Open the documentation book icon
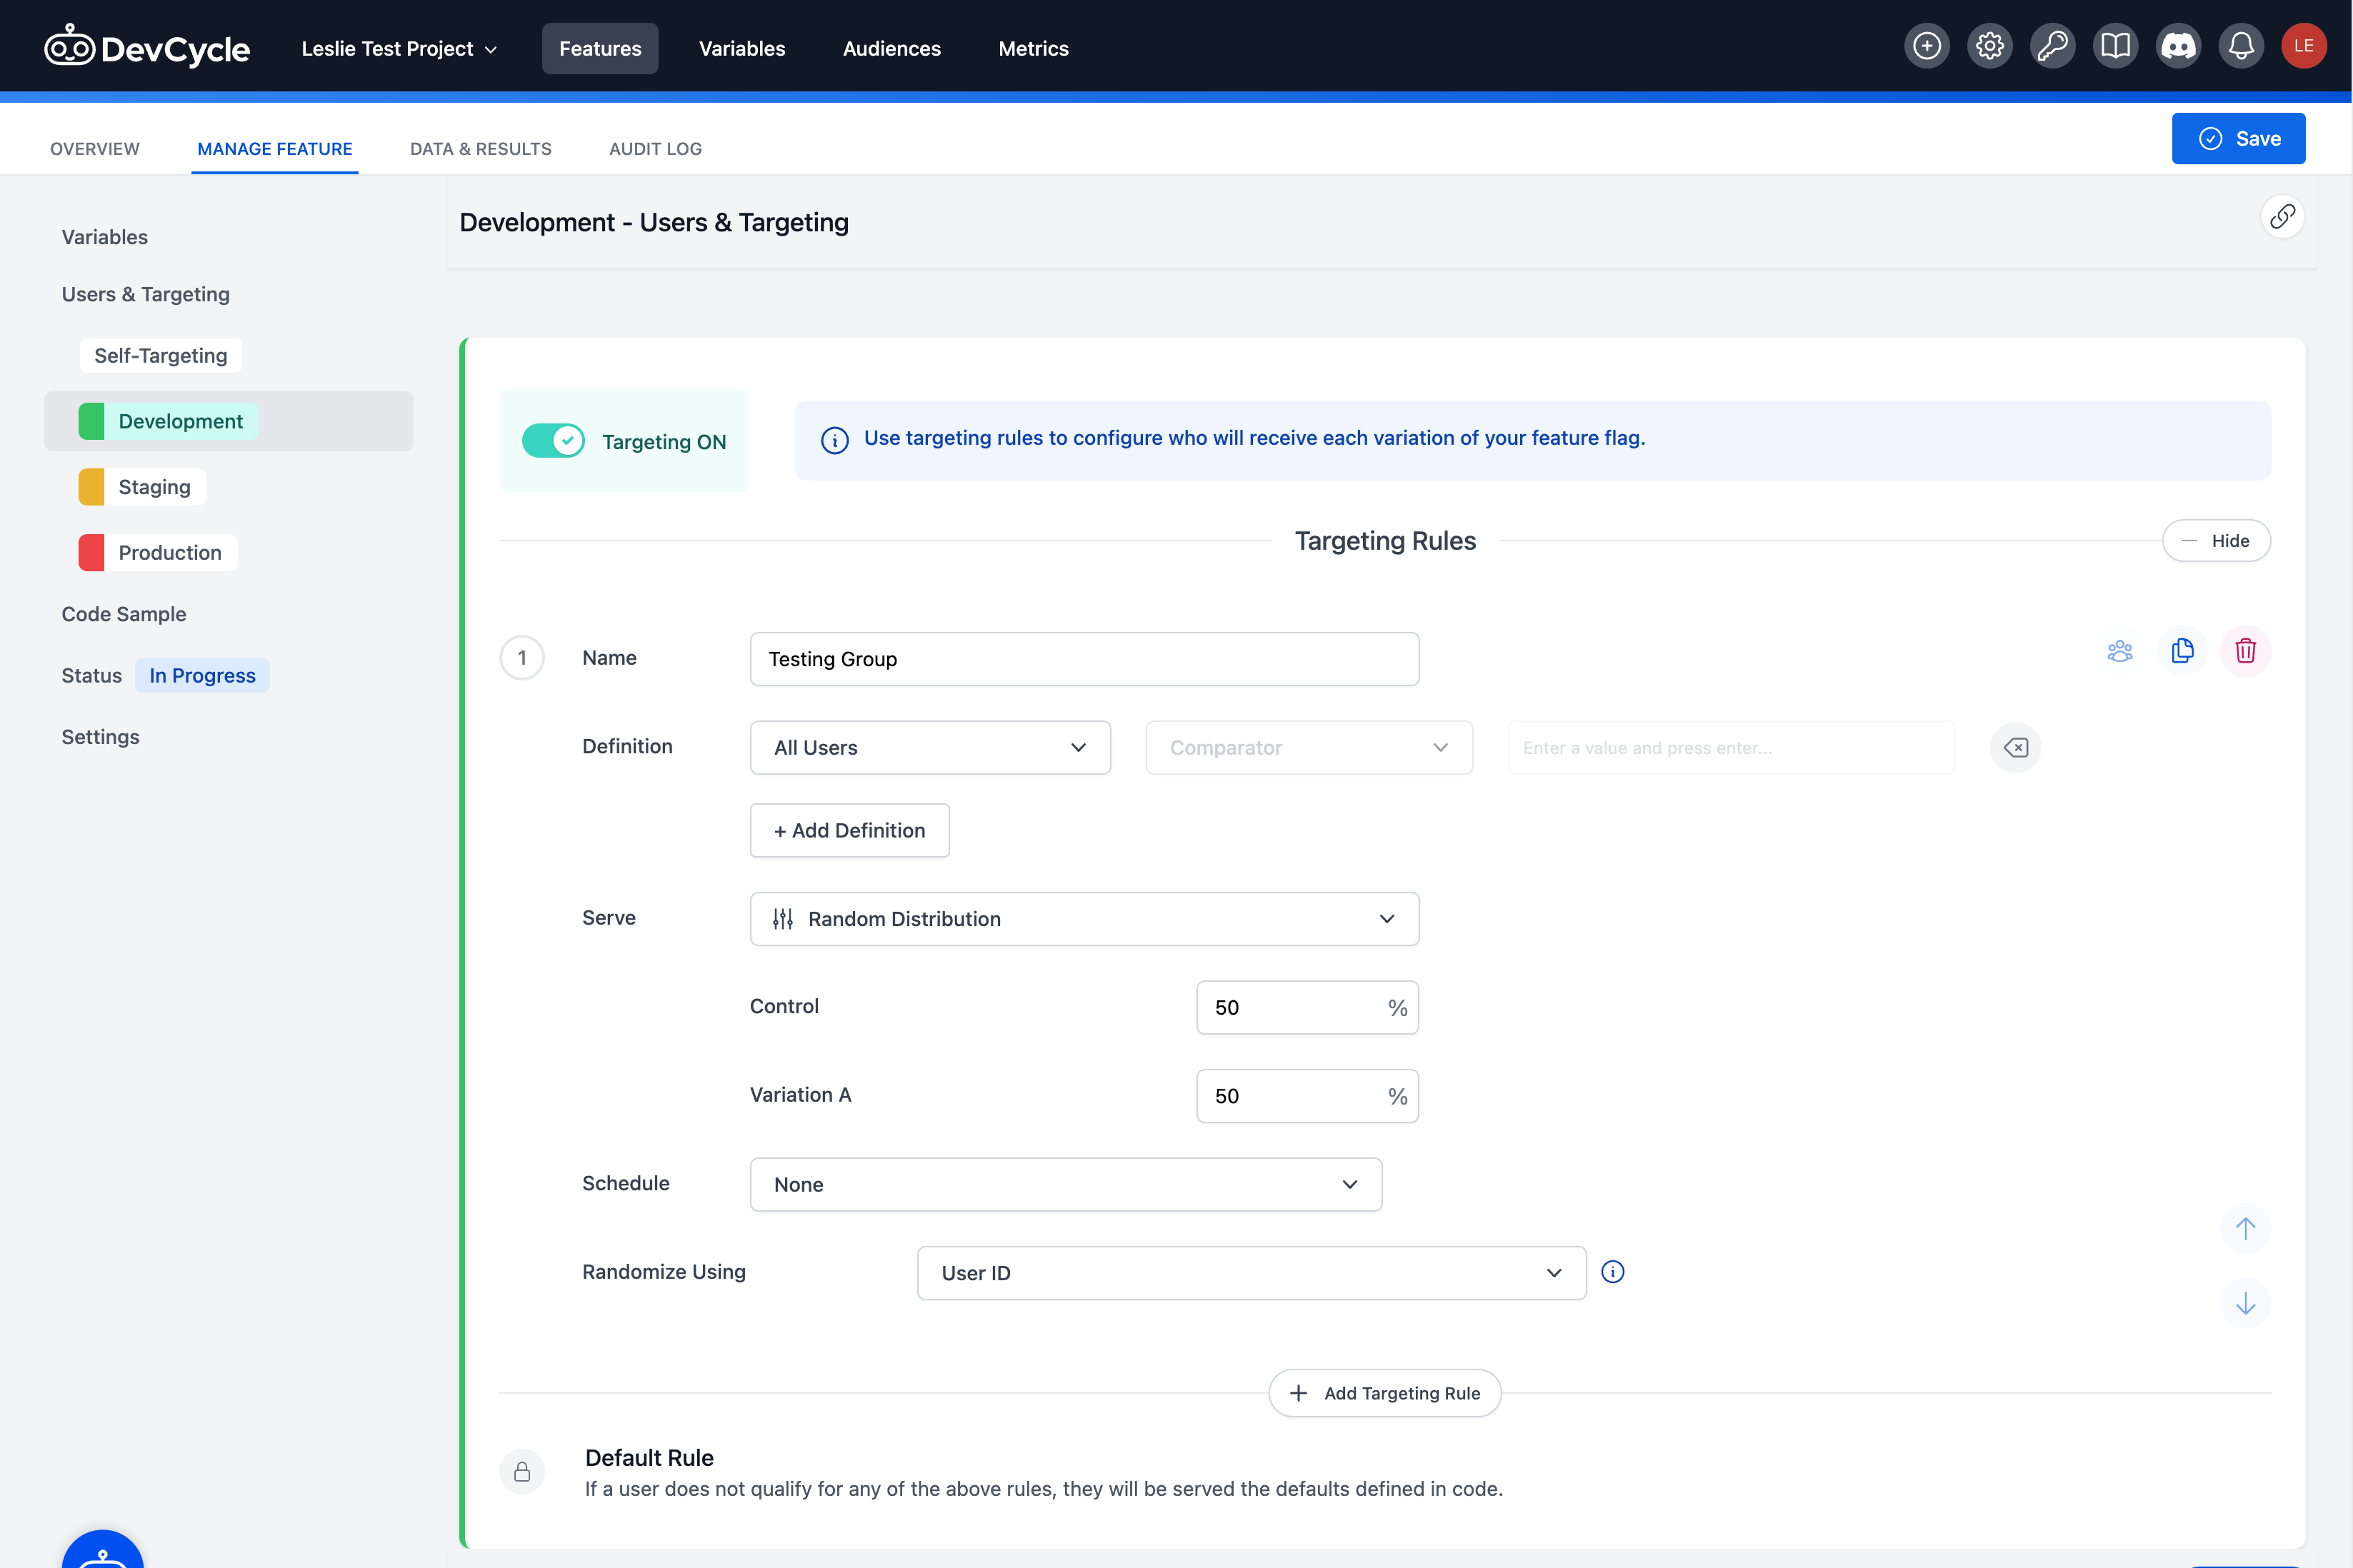Image resolution: width=2353 pixels, height=1568 pixels. (2115, 47)
